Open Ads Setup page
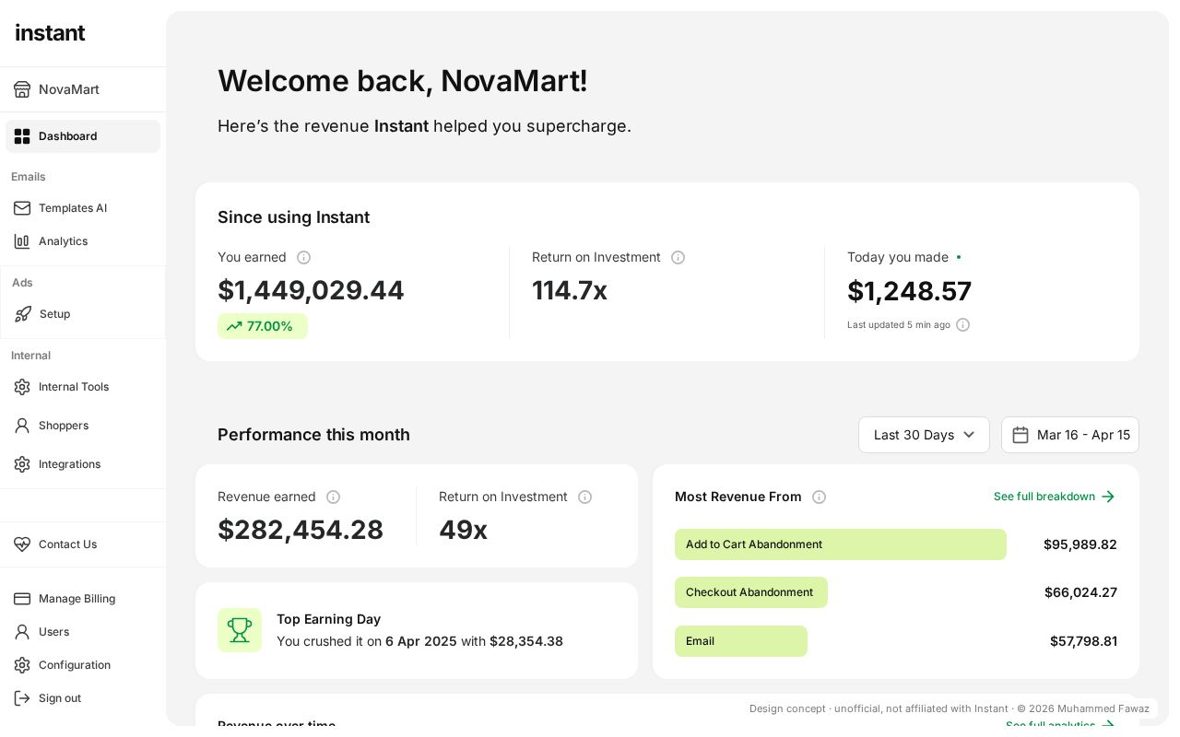This screenshot has height=737, width=1180. 83,314
